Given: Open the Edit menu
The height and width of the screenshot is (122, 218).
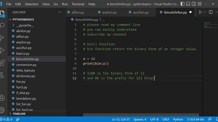Looking at the screenshot, I should point(18,4).
